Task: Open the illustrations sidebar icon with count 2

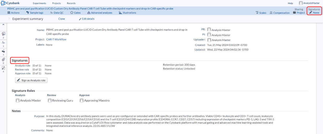Action: [x=3, y=34]
